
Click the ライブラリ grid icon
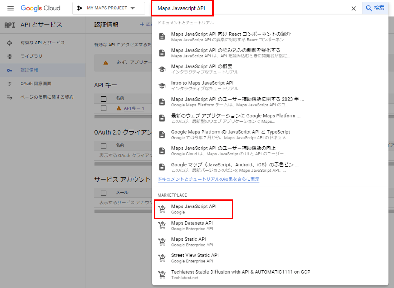[x=10, y=57]
